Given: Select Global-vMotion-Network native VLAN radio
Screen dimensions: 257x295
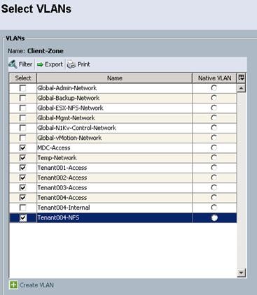Looking at the screenshot, I should coord(214,138).
